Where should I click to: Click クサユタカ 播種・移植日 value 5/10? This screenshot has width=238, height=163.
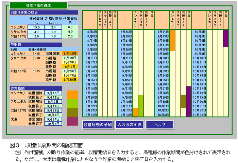tap(36, 58)
